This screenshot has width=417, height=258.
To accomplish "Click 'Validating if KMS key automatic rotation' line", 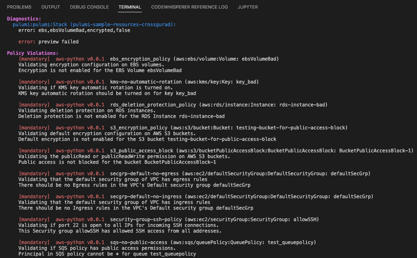I will tap(95, 87).
